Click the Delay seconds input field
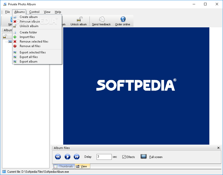Viewport: 223px width, 175px height. point(104,157)
